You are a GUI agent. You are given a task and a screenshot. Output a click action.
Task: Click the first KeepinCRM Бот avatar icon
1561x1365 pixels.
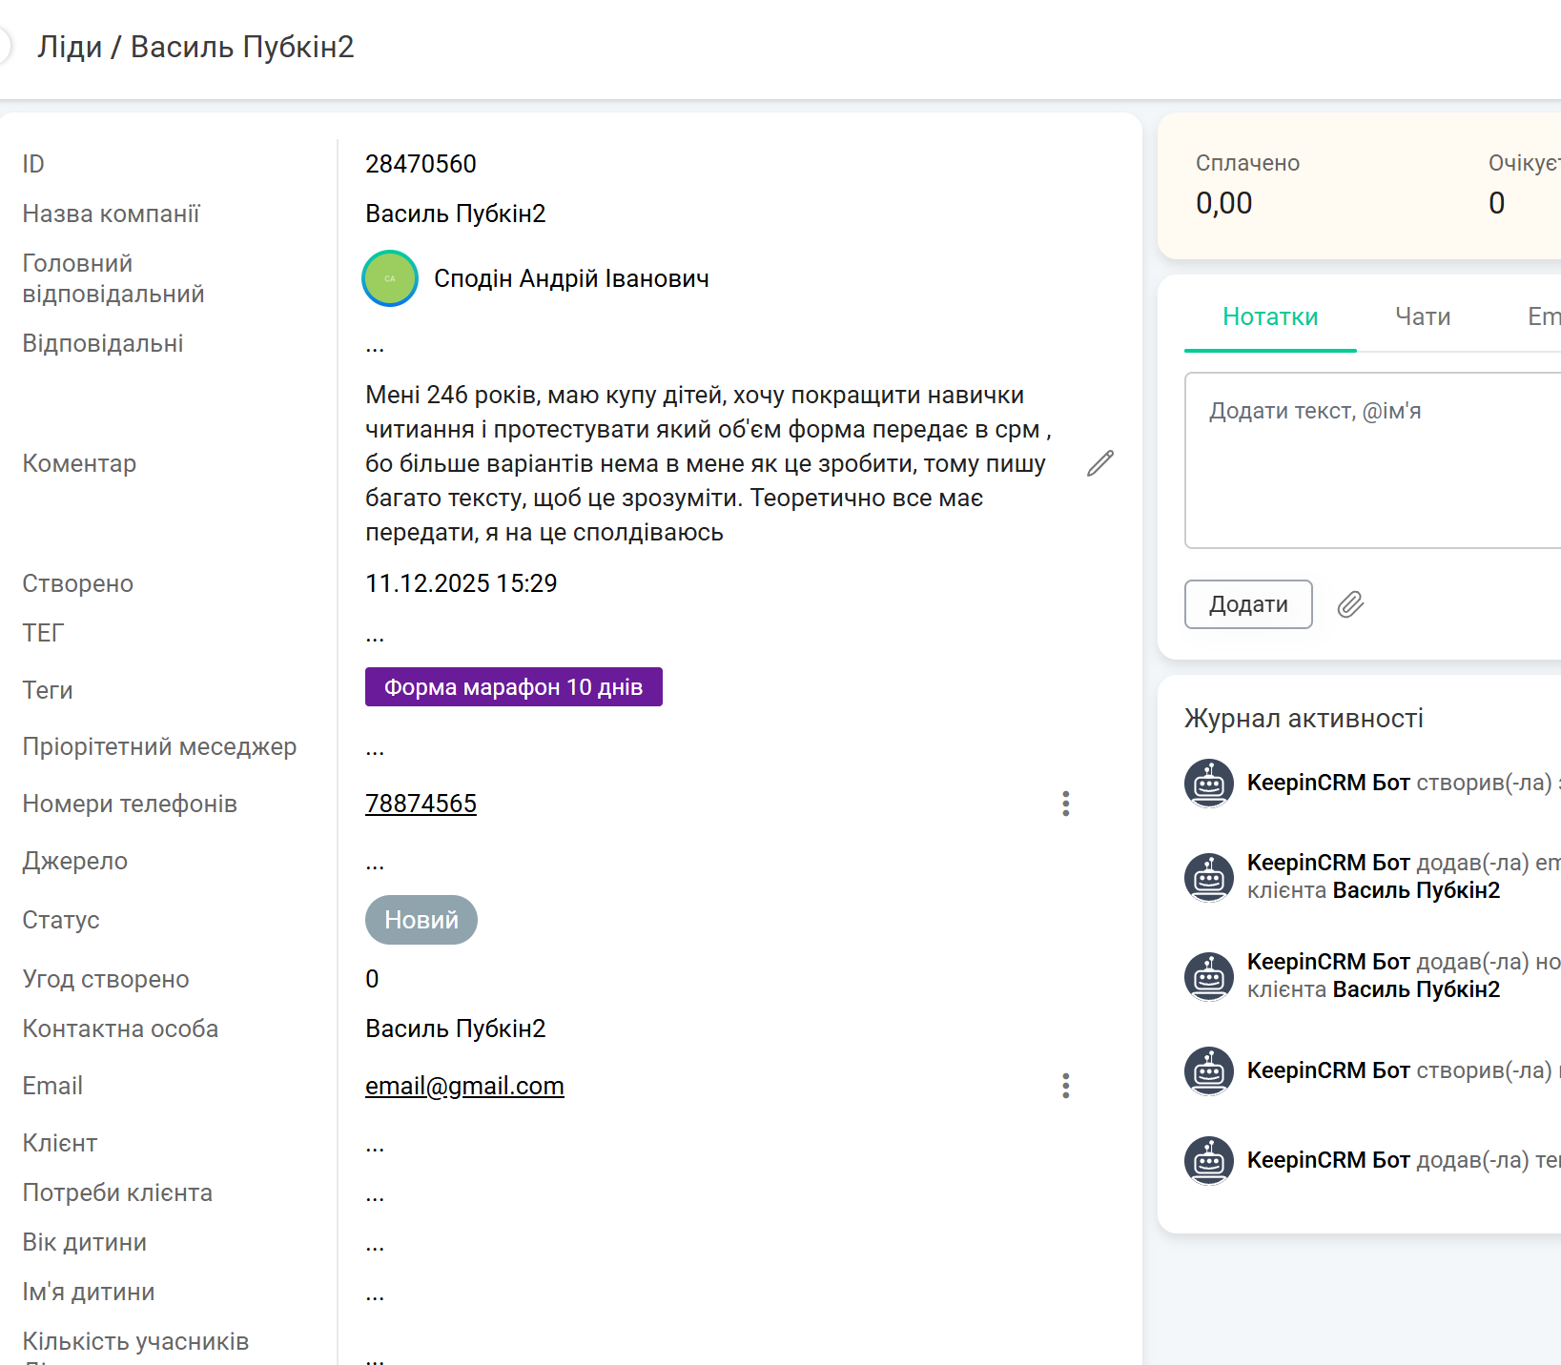(x=1209, y=784)
